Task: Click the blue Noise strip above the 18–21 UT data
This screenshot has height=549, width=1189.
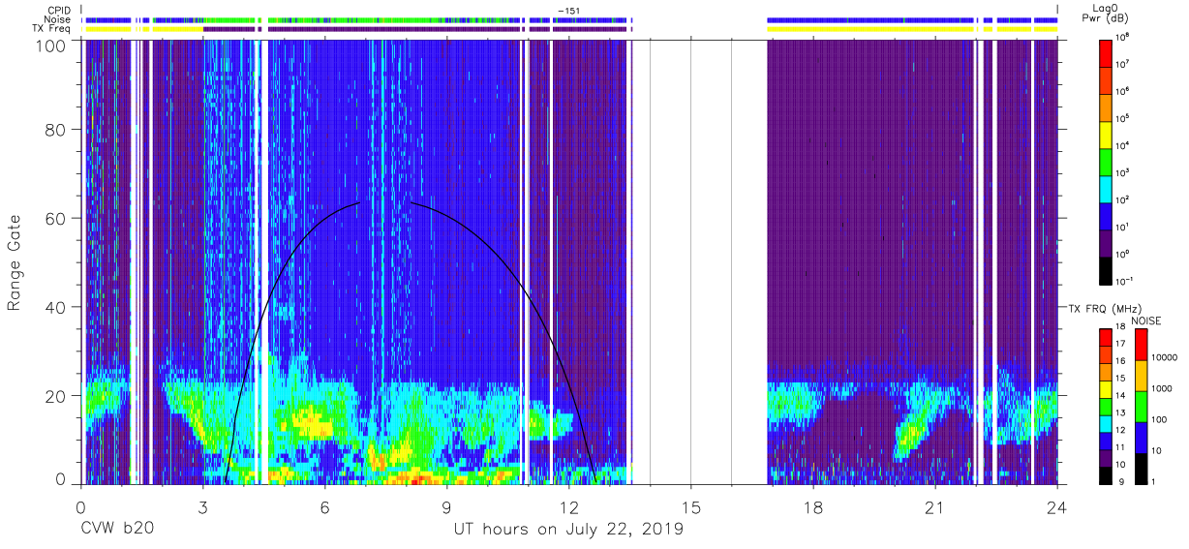Action: [871, 19]
